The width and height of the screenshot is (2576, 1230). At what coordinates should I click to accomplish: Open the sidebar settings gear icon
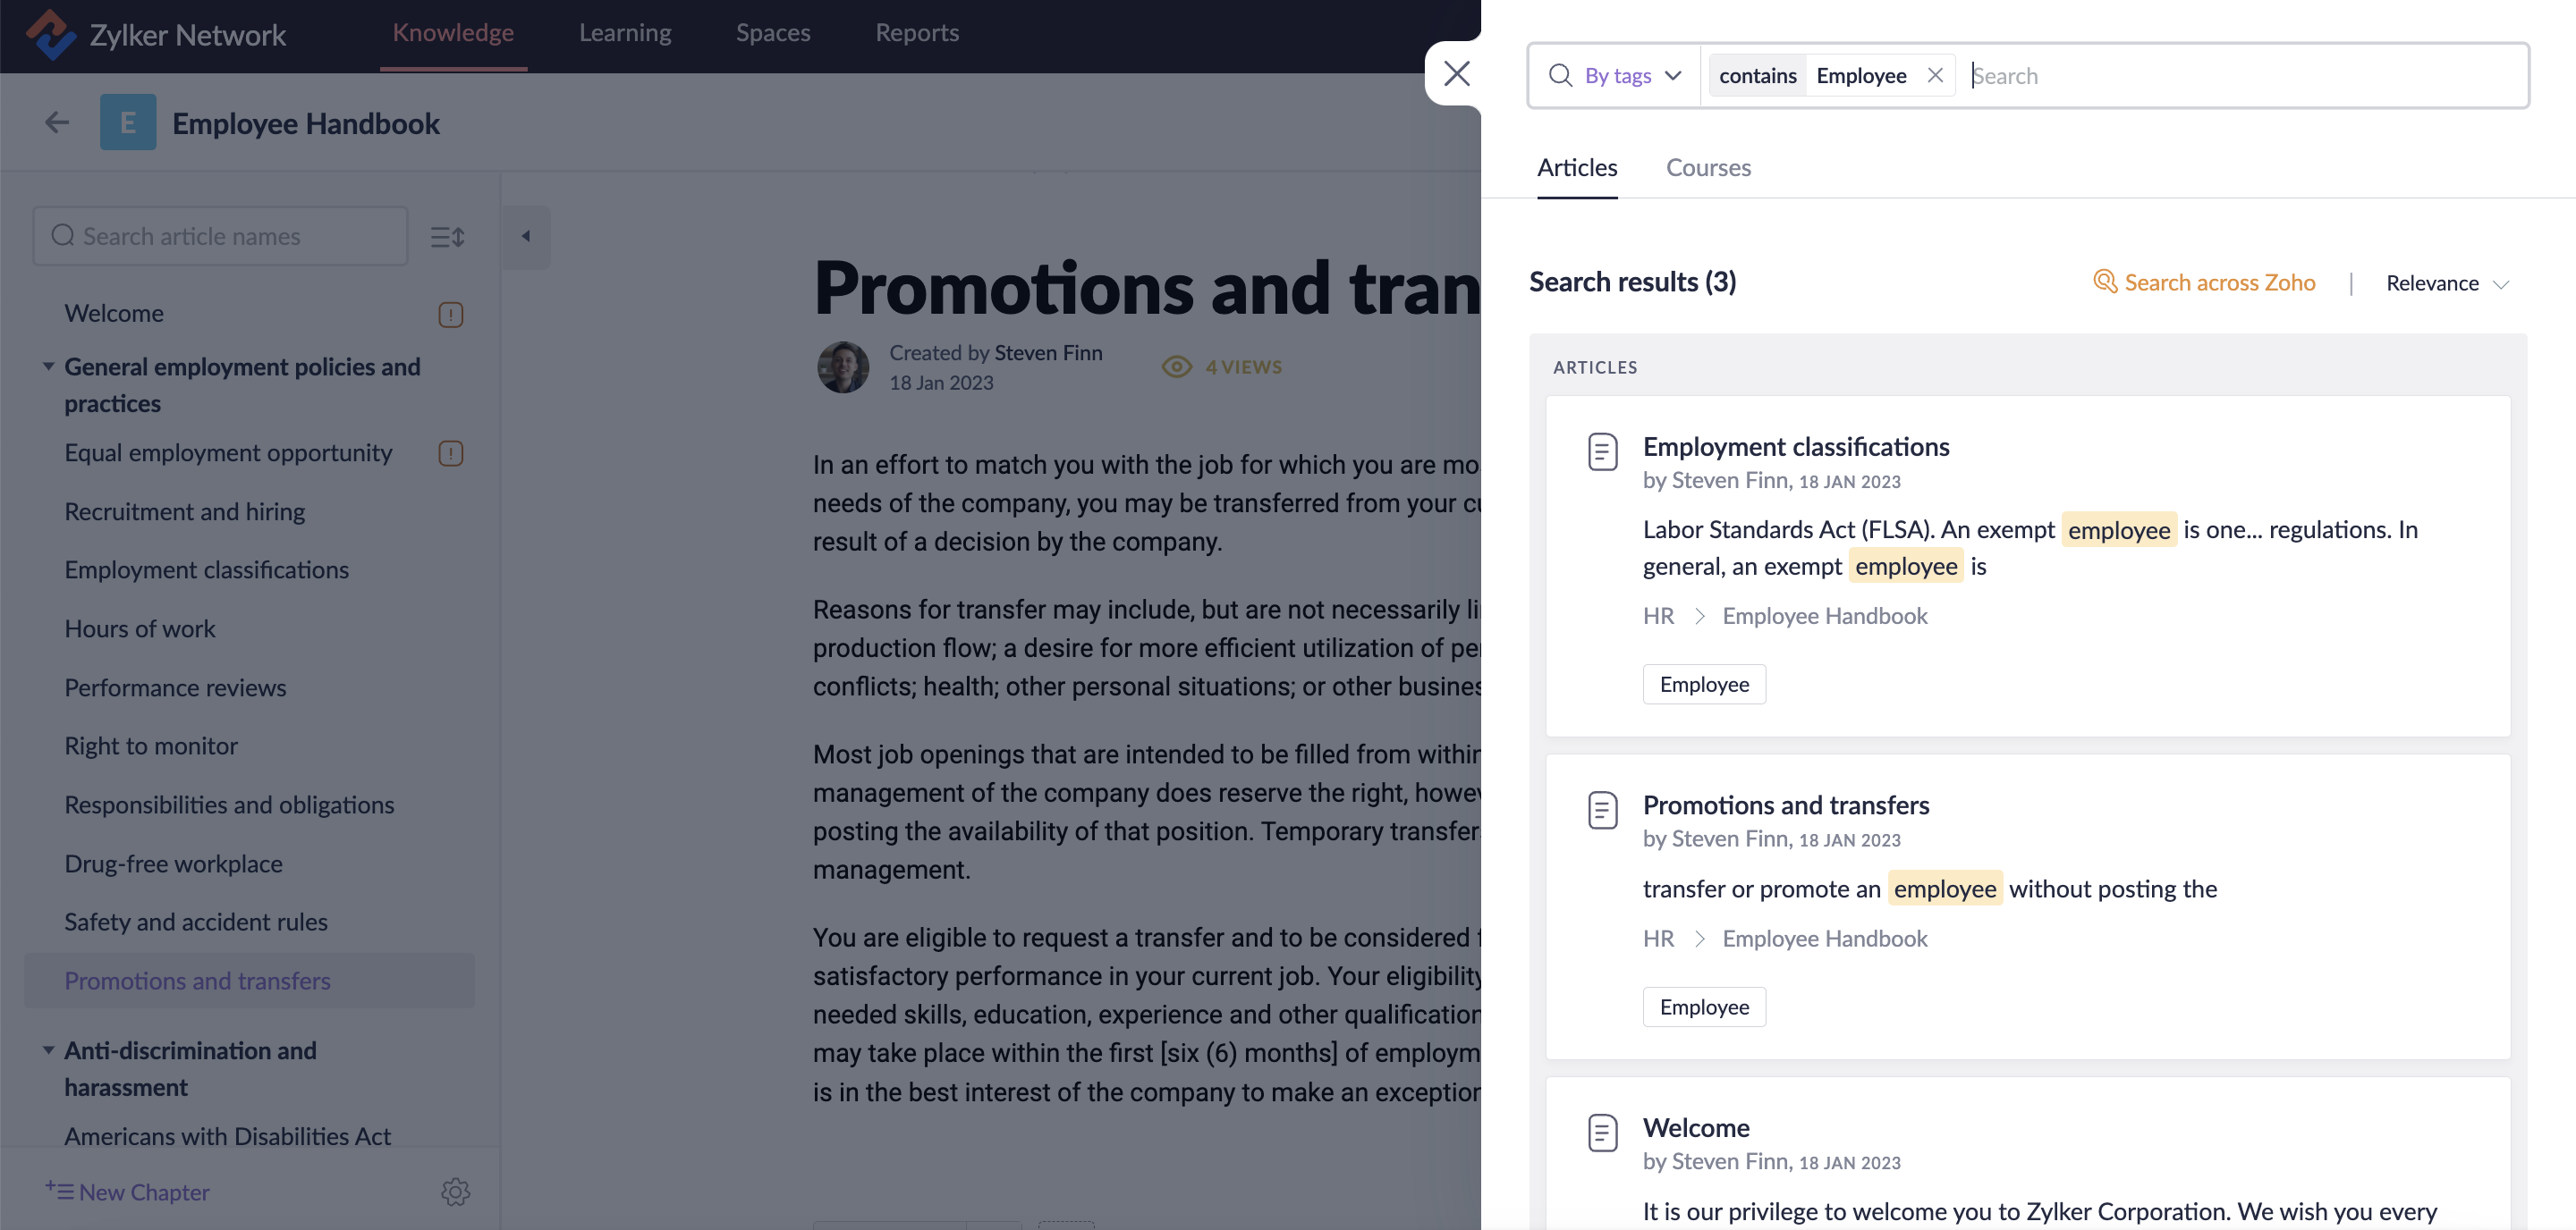pyautogui.click(x=455, y=1191)
